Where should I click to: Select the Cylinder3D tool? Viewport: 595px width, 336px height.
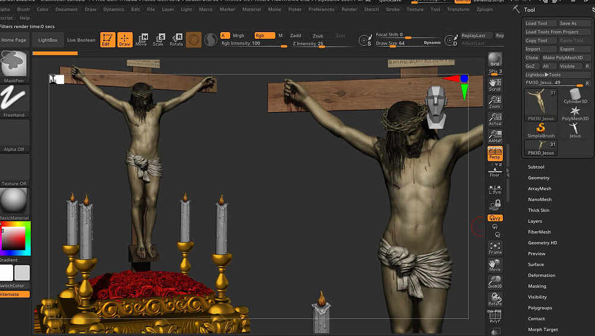tap(575, 96)
